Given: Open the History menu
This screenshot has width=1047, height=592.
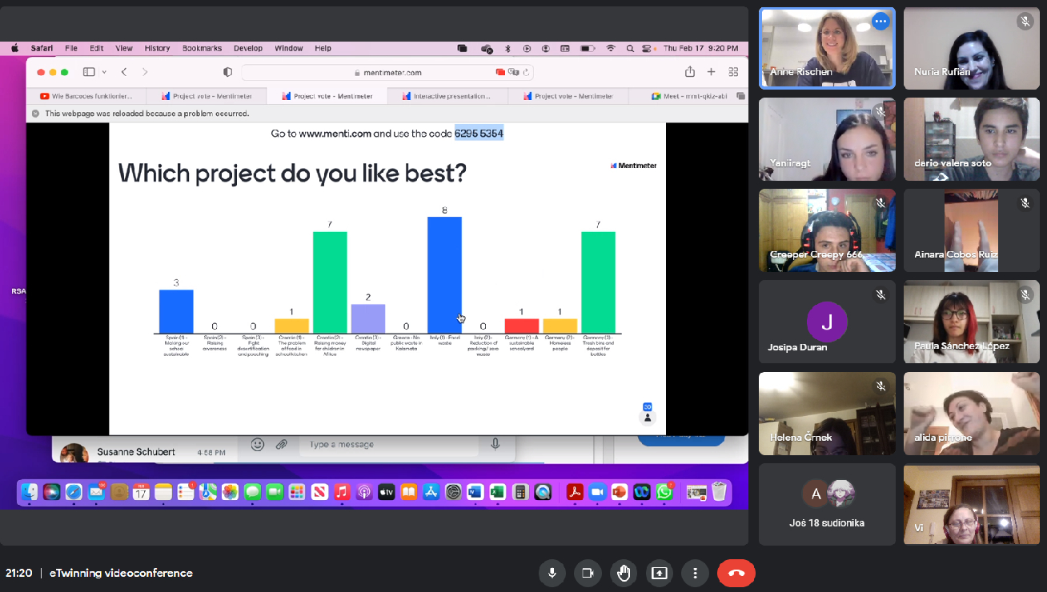Looking at the screenshot, I should (157, 48).
